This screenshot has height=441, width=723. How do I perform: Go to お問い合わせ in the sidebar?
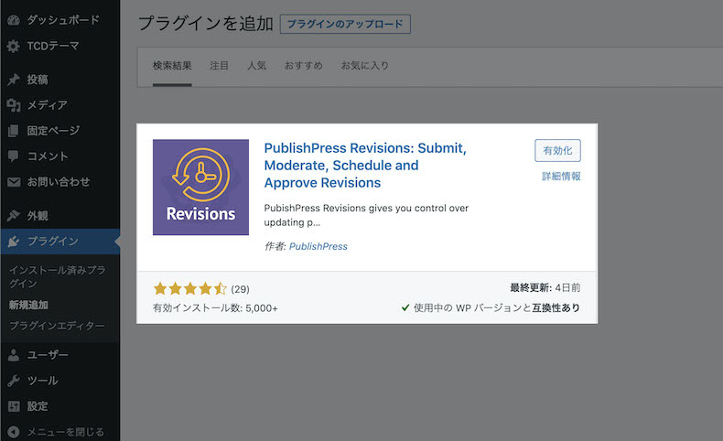(59, 182)
